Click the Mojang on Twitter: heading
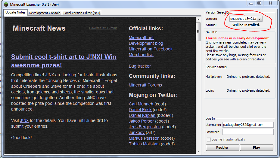The image size is (280, 158). click(153, 95)
